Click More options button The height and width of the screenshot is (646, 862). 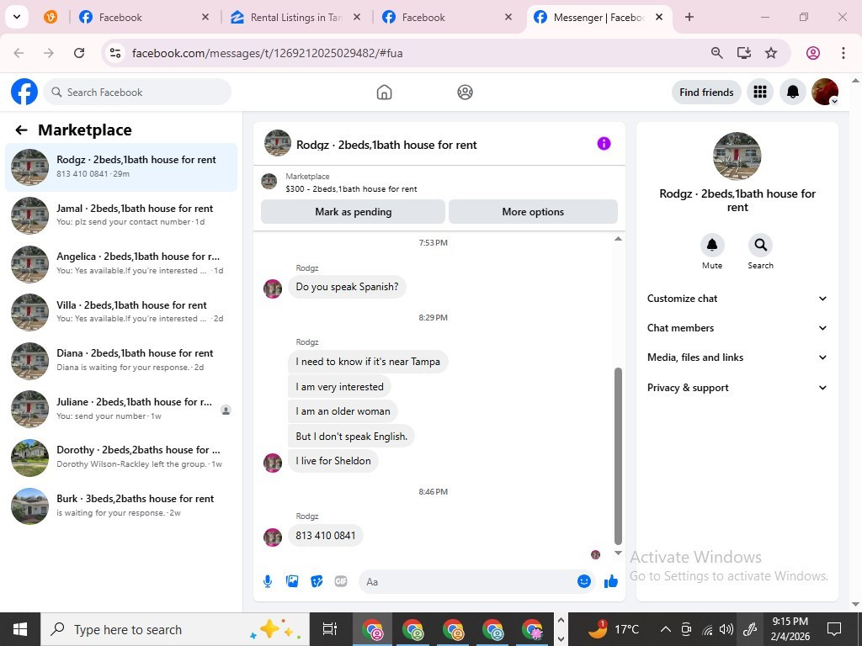533,211
